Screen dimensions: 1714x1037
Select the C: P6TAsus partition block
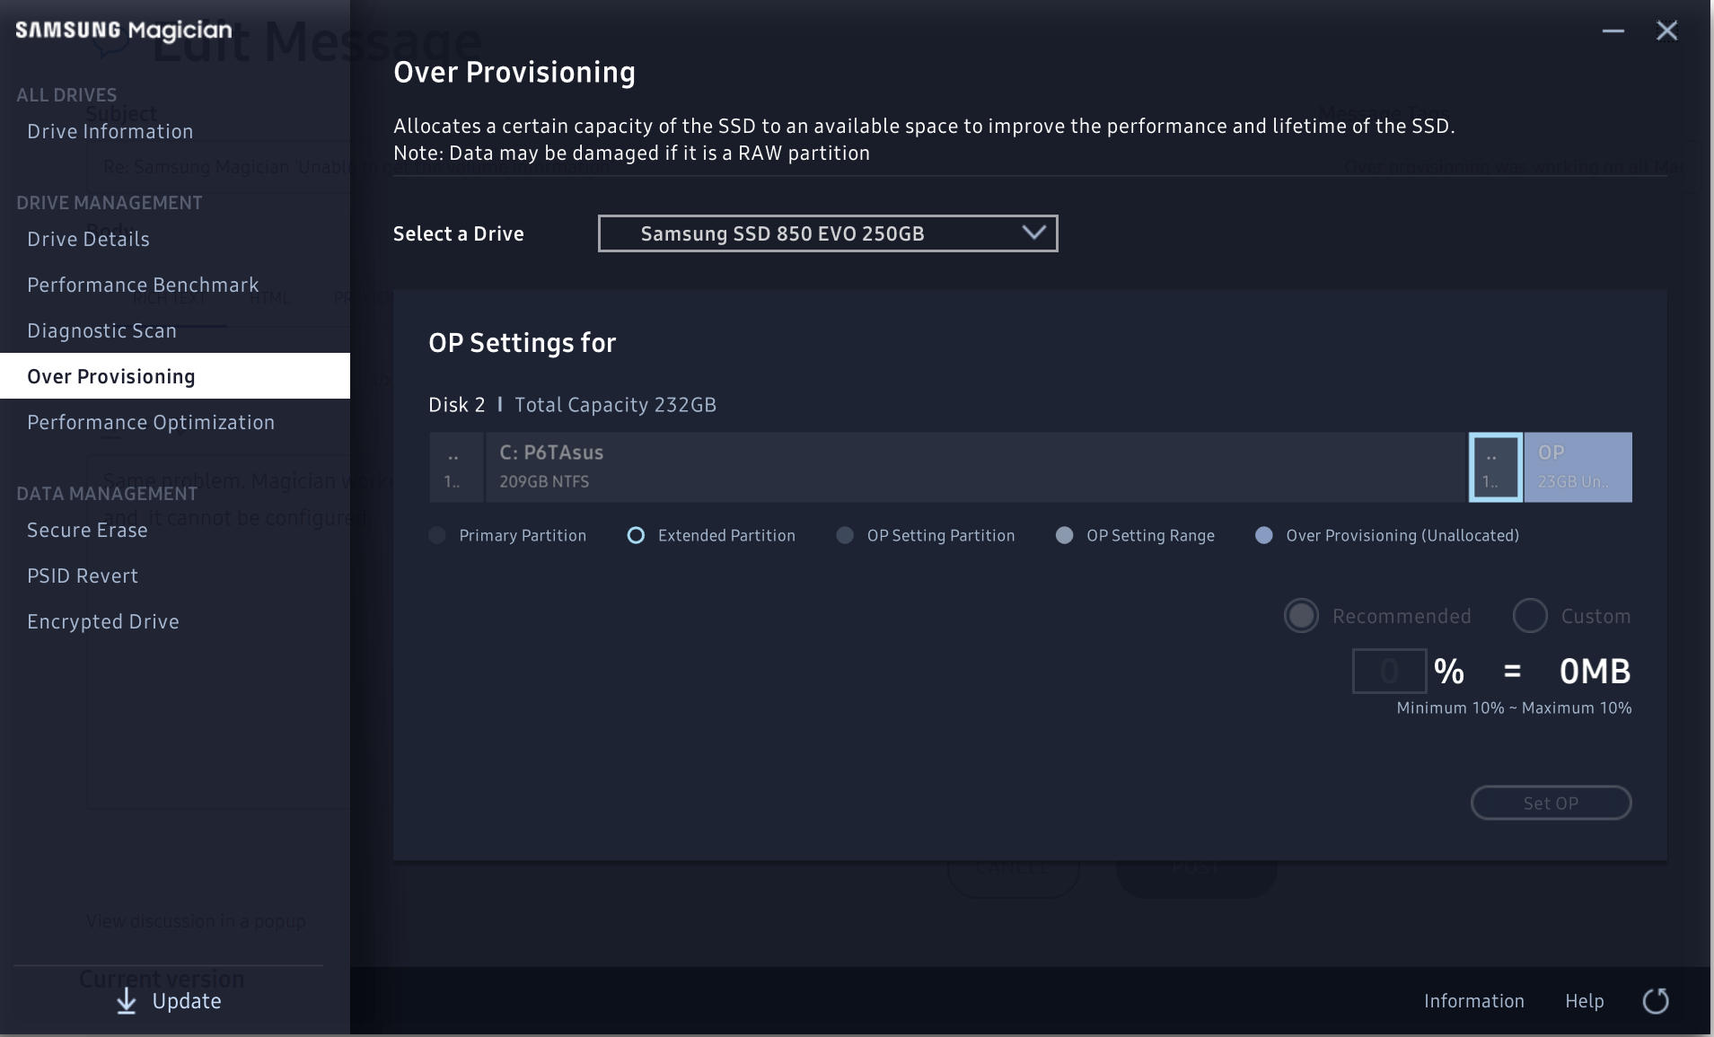pyautogui.click(x=974, y=467)
